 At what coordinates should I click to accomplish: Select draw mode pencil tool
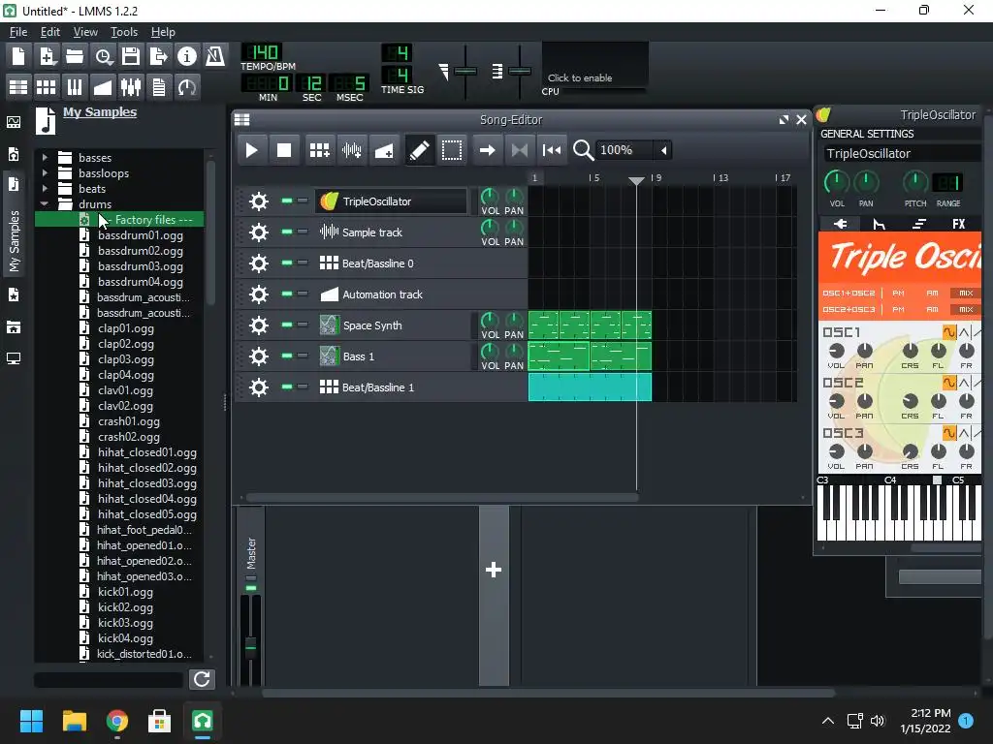pyautogui.click(x=419, y=150)
